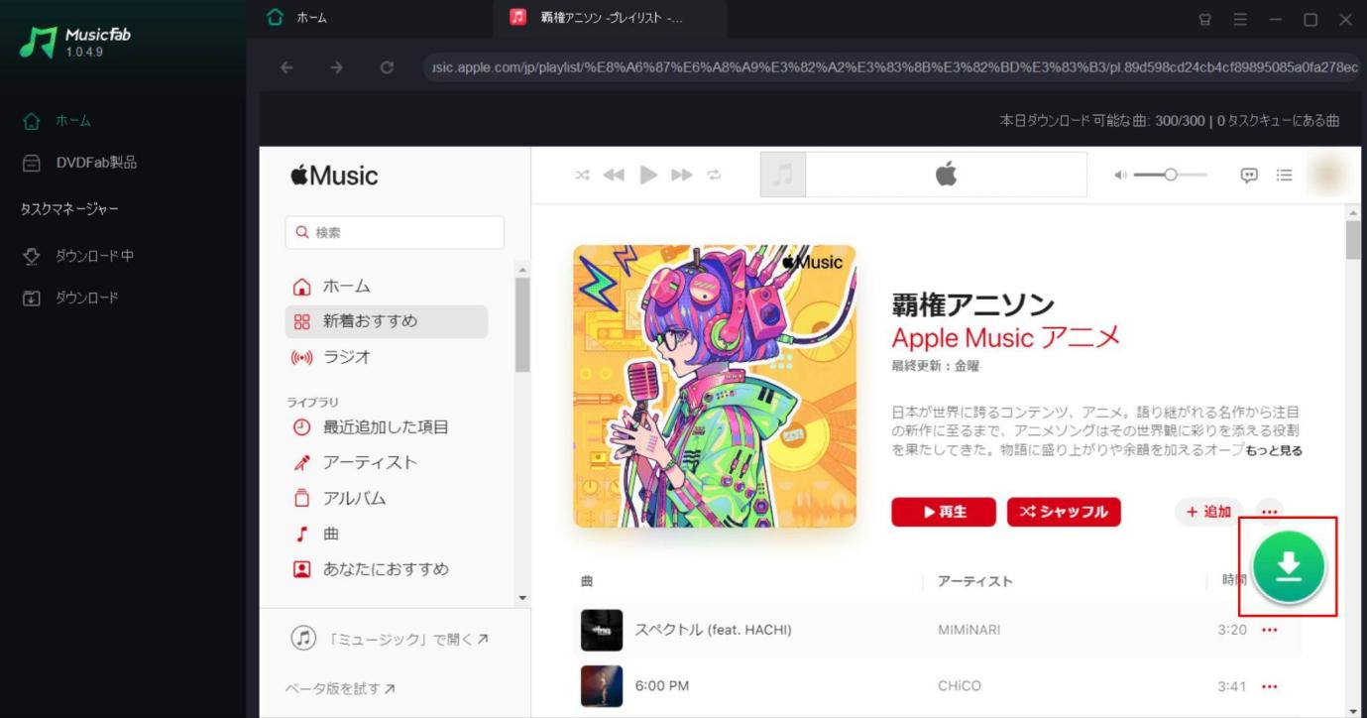
Task: Open the shop cart icon in title bar
Action: [1205, 19]
